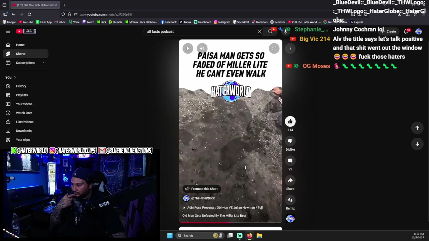Open the Kick bookmark
The image size is (429, 241).
[x=102, y=22]
